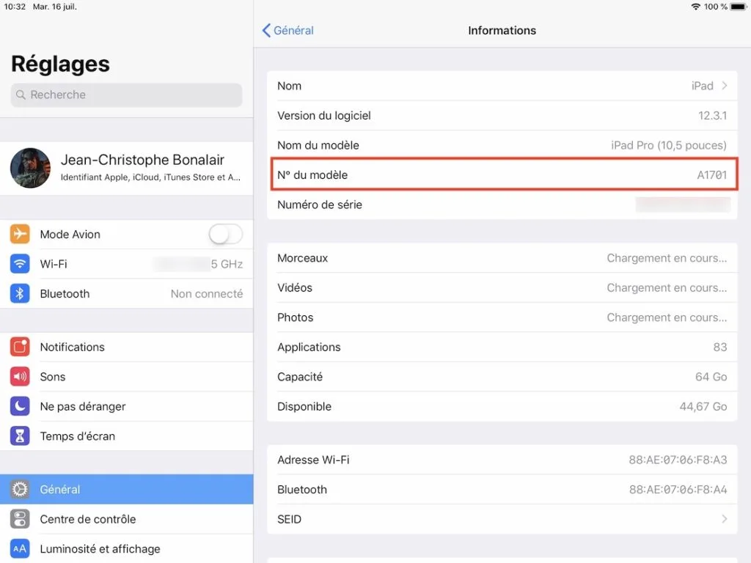Click the Centre de contrôle icon
Viewport: 751px width, 563px height.
pos(18,518)
